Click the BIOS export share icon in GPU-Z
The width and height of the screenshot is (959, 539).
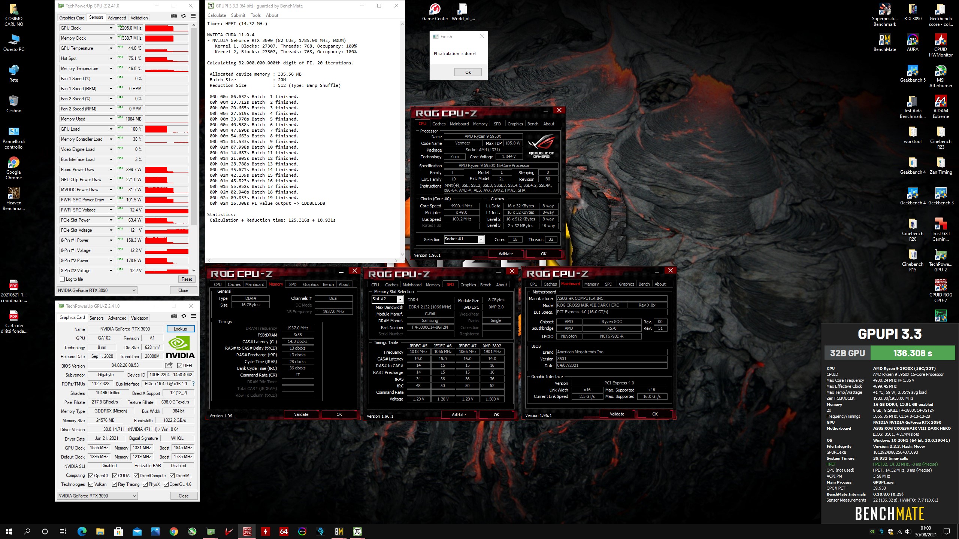click(169, 365)
